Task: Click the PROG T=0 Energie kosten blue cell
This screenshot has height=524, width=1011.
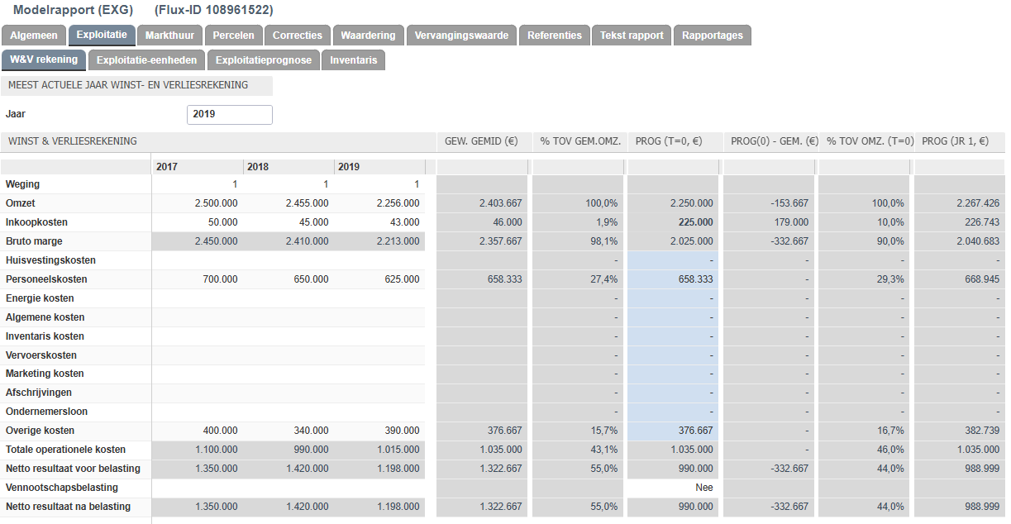Action: tap(673, 298)
